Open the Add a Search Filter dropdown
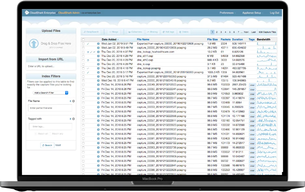The width and height of the screenshot is (305, 192). (51, 93)
